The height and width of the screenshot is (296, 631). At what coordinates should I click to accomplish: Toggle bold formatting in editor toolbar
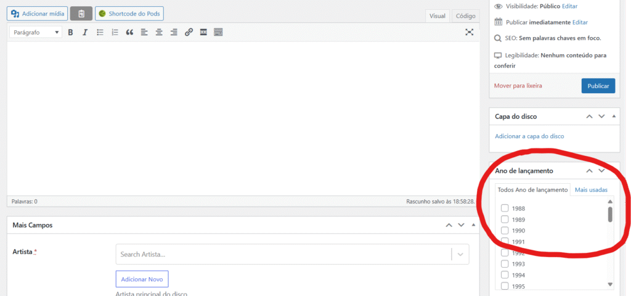[x=71, y=32]
